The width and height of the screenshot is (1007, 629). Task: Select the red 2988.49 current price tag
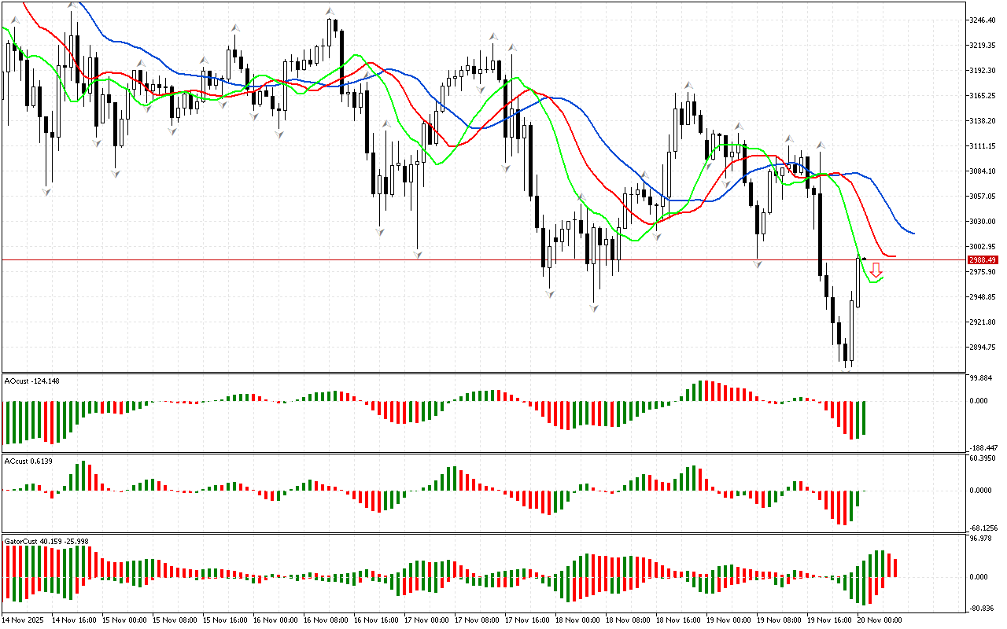pos(983,259)
